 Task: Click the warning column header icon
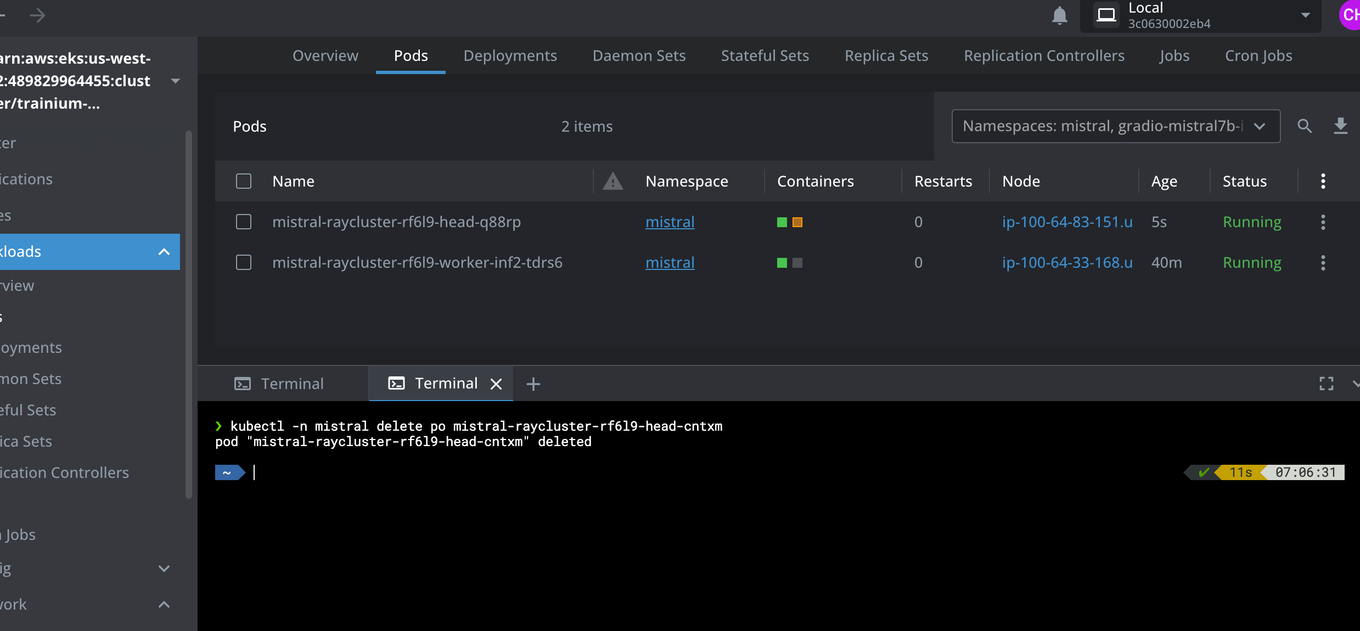point(612,181)
